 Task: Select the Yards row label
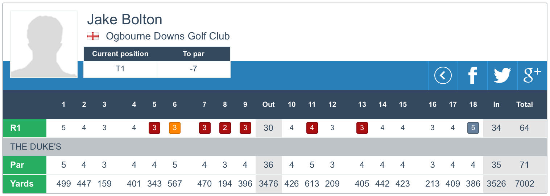click(25, 184)
